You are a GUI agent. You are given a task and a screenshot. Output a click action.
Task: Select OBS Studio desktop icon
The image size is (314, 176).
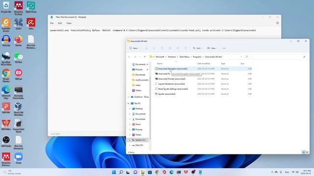[6, 141]
